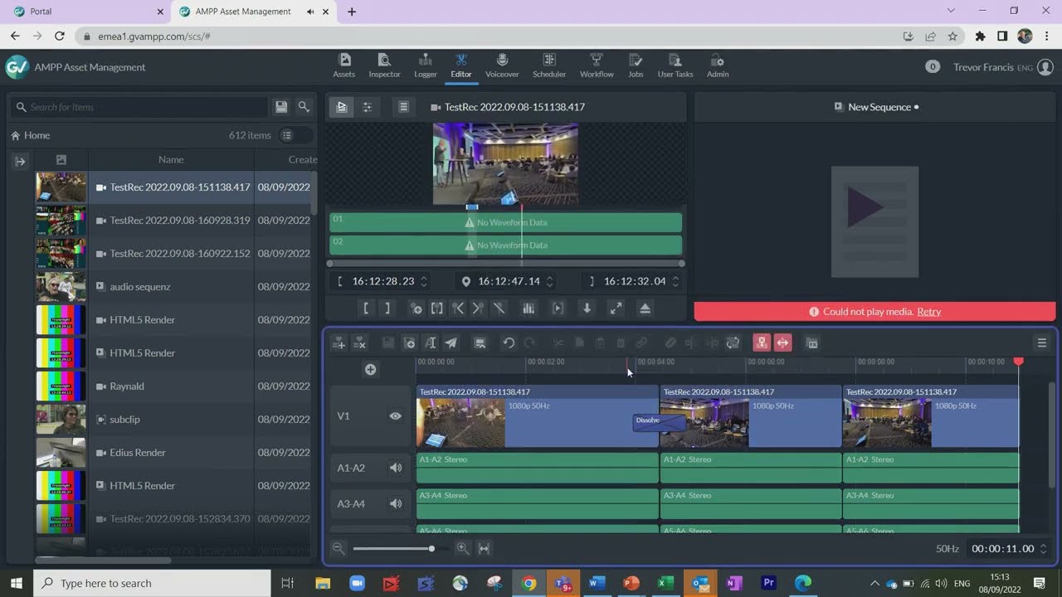Click the send/publish paper plane icon
Viewport: 1062px width, 597px height.
click(451, 342)
